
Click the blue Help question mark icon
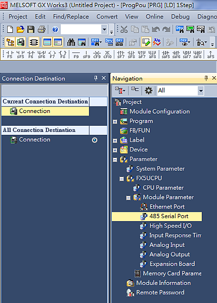(55, 30)
